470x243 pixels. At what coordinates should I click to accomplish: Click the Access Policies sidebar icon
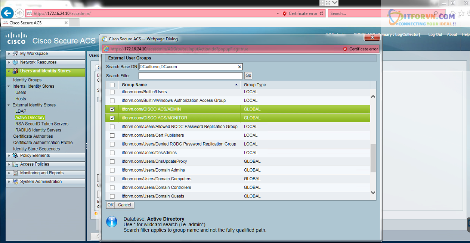pos(15,164)
